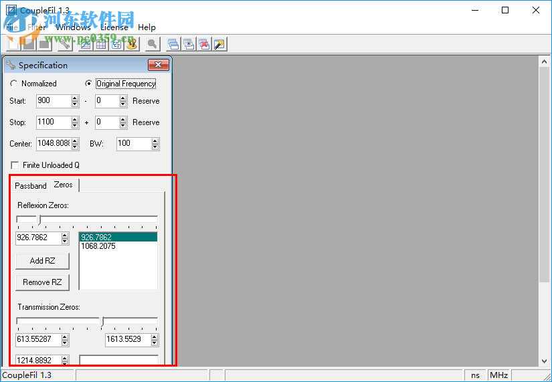Click the Add RZ button
This screenshot has width=552, height=382.
pos(43,261)
